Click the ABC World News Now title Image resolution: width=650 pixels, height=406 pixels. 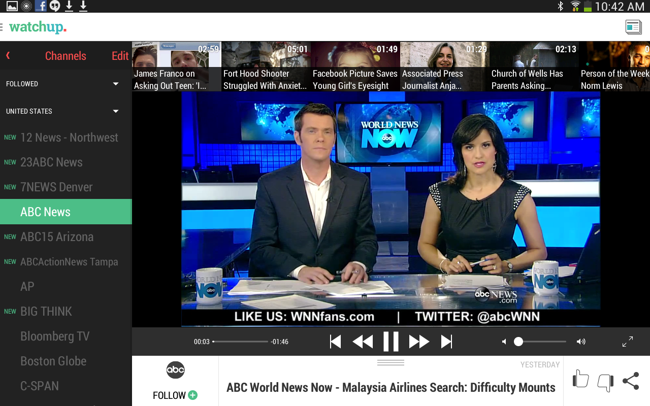tap(391, 388)
